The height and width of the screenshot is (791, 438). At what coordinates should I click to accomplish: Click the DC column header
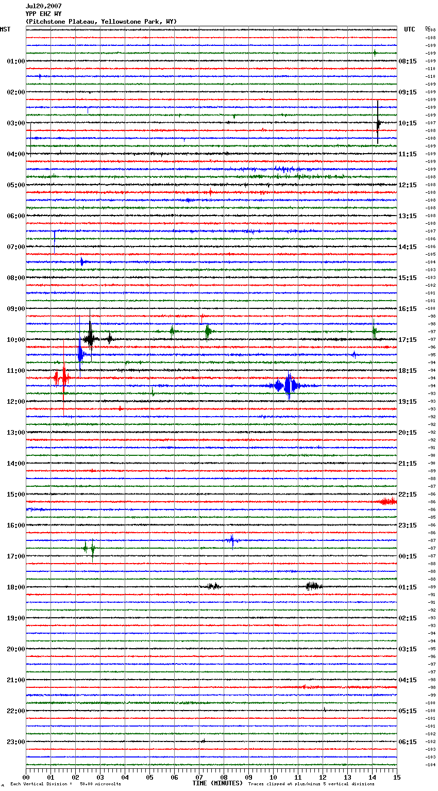click(428, 28)
